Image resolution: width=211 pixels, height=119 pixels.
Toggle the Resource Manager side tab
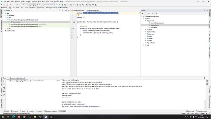click(1, 26)
